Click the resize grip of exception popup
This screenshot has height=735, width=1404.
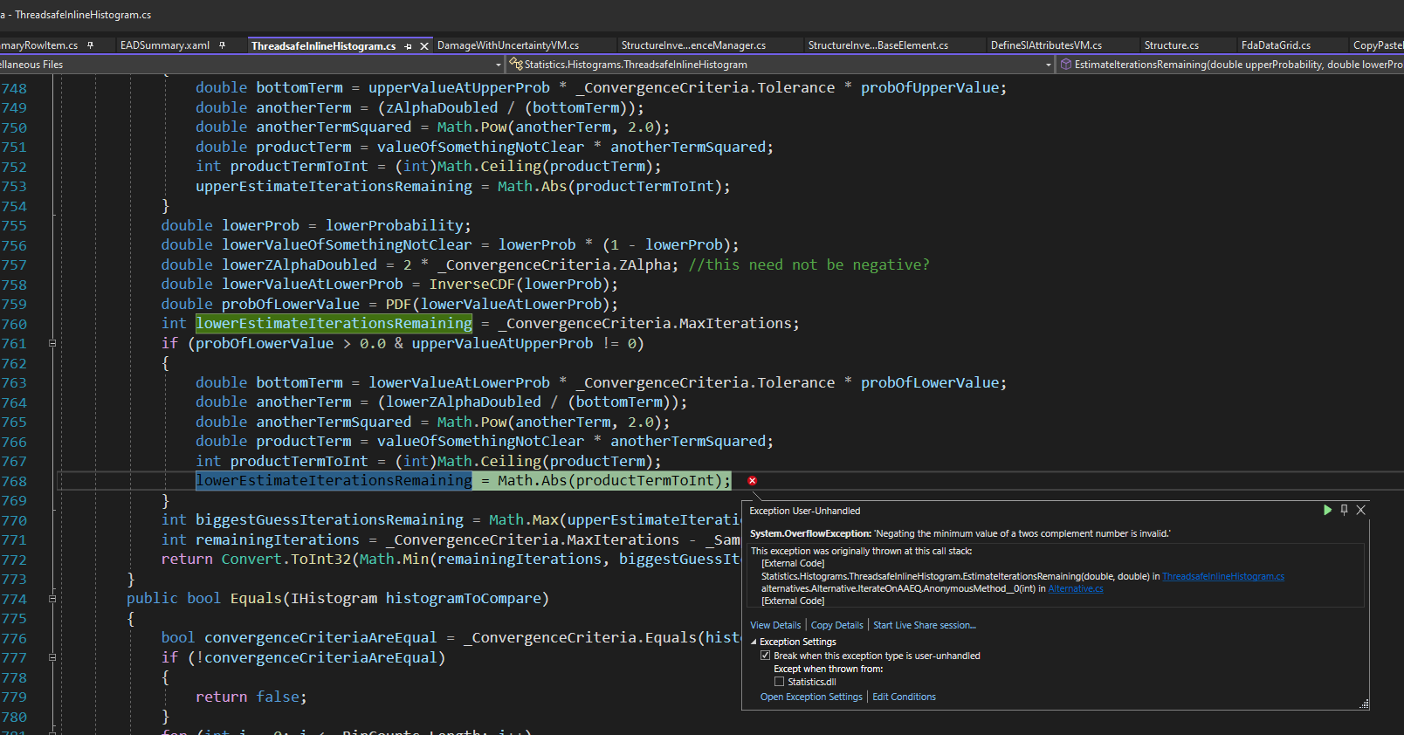1364,704
